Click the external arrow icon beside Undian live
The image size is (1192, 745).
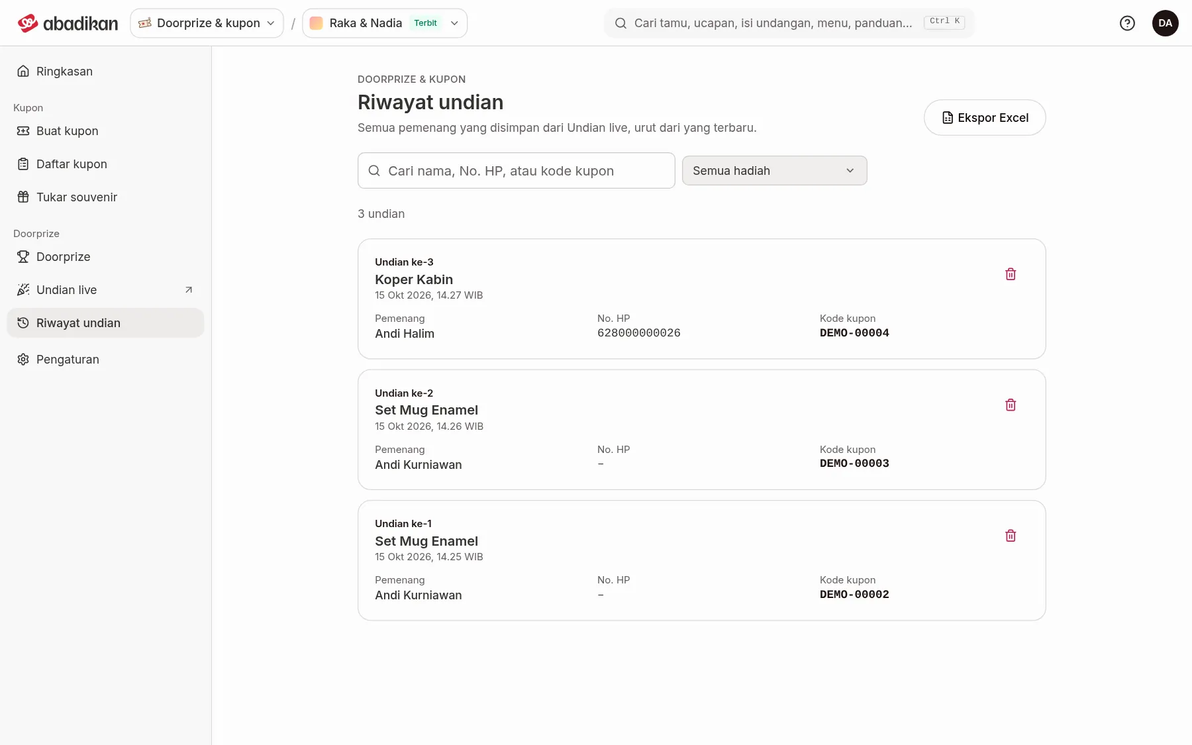click(x=189, y=290)
